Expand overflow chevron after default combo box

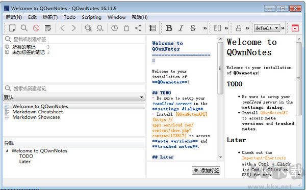pyautogui.click(x=283, y=28)
